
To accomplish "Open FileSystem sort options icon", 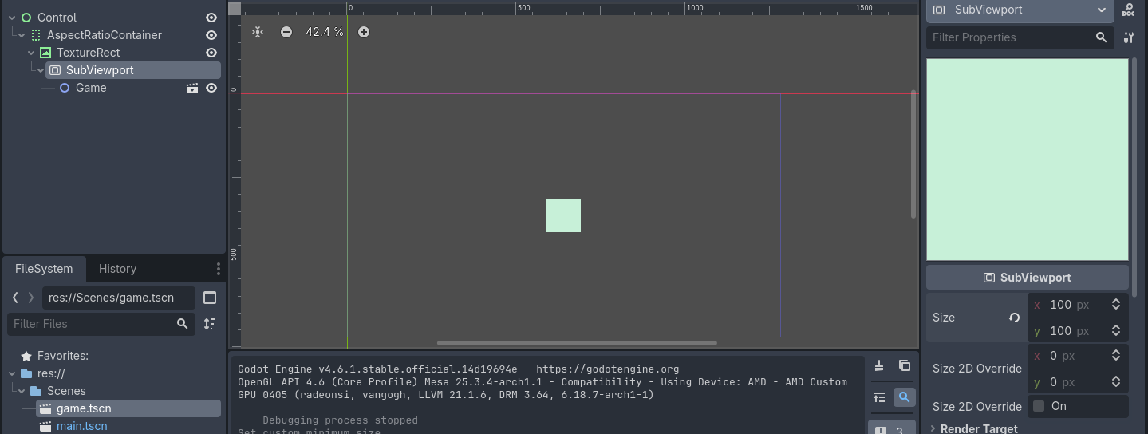I will click(210, 324).
